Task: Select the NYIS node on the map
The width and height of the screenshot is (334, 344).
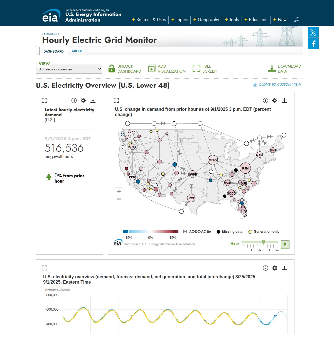Action: point(260,154)
